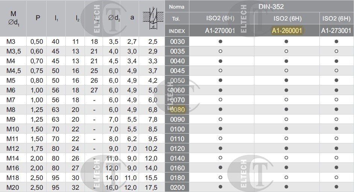Select the M7 thread size label
The height and width of the screenshot is (192, 354).
[x=11, y=100]
